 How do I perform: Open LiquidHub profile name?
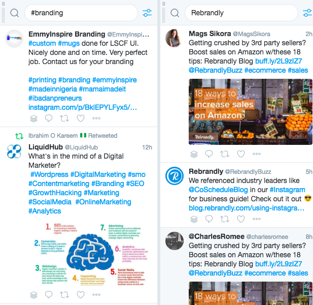[46, 147]
